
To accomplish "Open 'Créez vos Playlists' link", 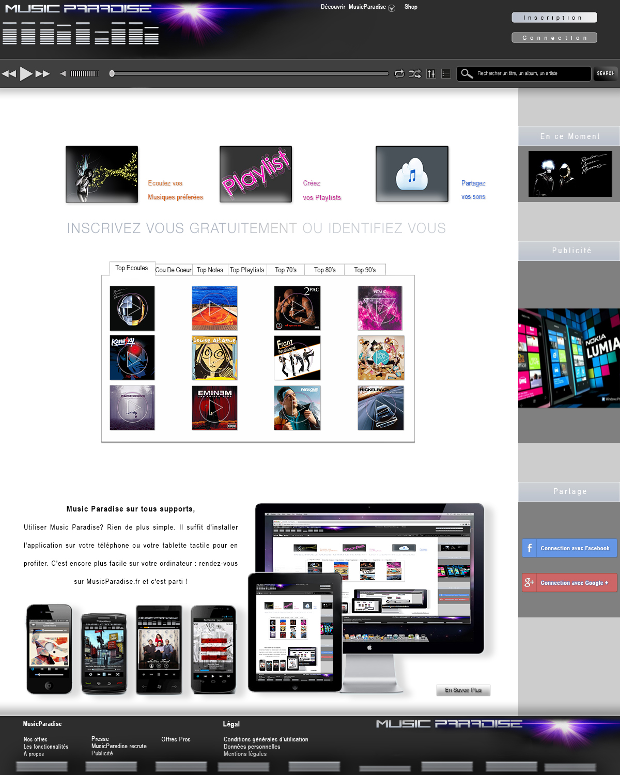I will tap(322, 190).
